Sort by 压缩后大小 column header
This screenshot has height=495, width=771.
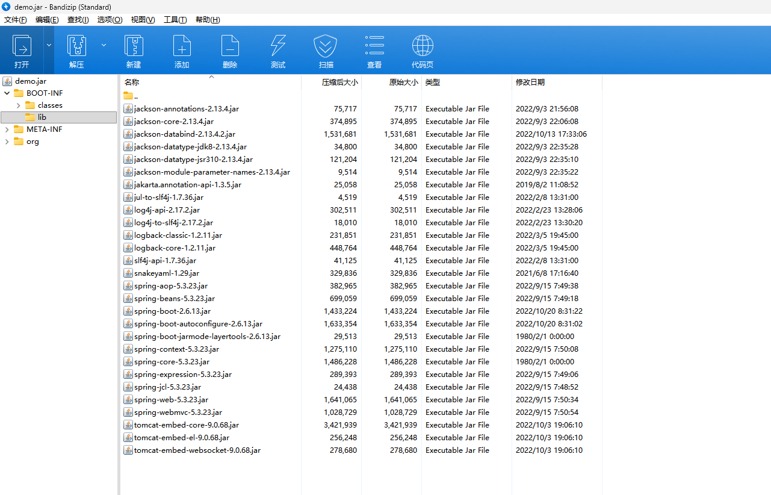click(339, 82)
